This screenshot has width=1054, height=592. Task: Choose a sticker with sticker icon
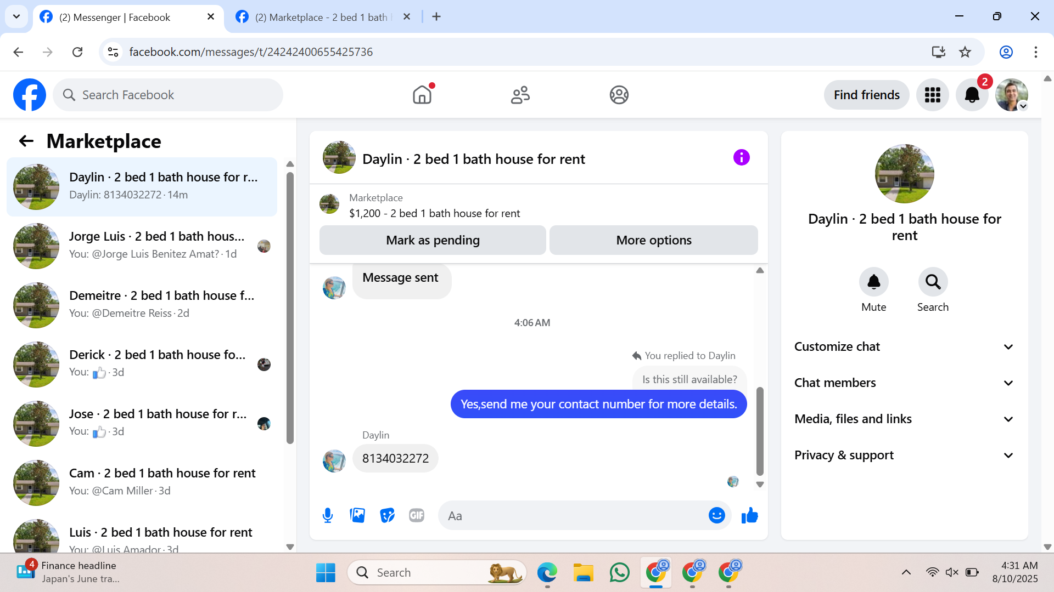click(387, 515)
